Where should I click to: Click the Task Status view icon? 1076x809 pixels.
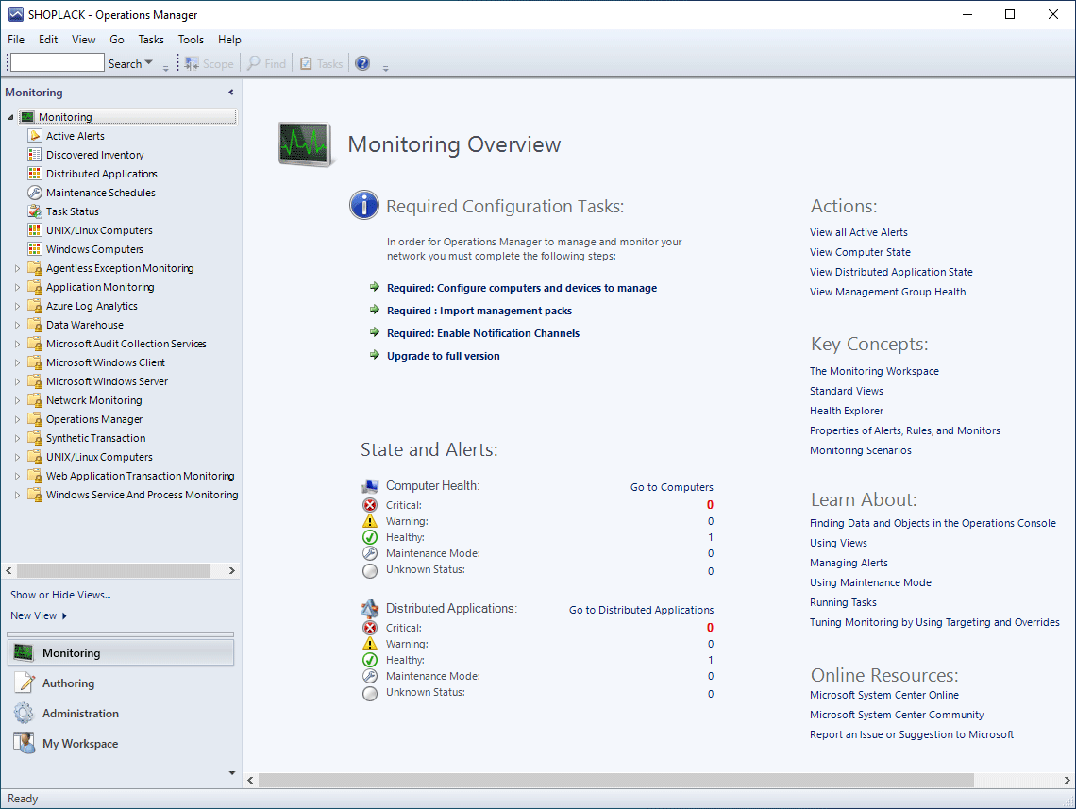34,211
